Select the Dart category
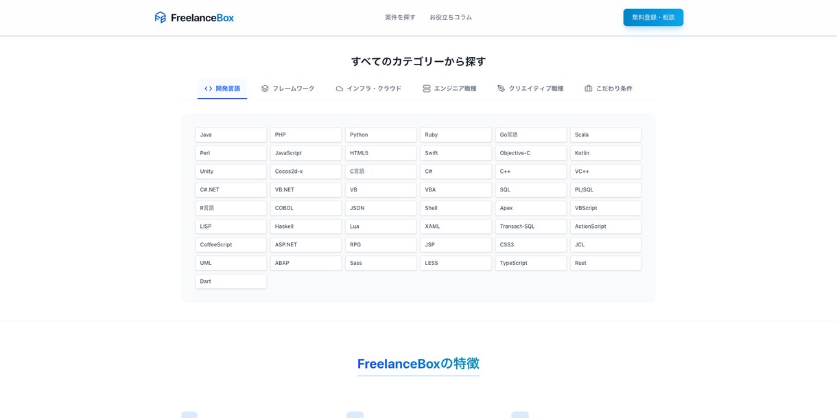Image resolution: width=837 pixels, height=418 pixels. [231, 281]
